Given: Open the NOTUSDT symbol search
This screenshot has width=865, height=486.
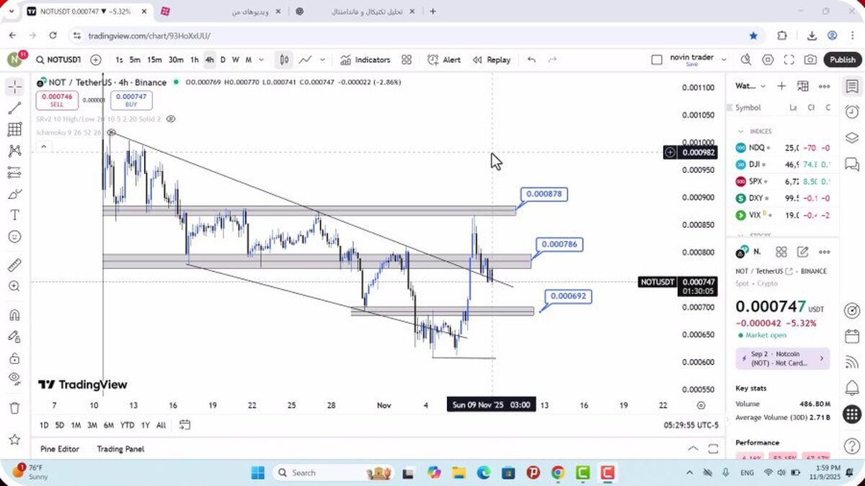Looking at the screenshot, I should tap(59, 60).
